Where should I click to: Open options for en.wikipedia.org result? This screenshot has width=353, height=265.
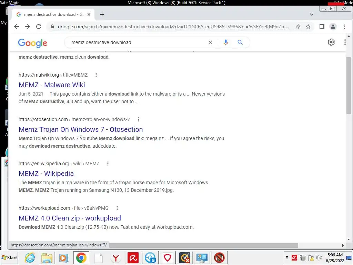pyautogui.click(x=108, y=164)
